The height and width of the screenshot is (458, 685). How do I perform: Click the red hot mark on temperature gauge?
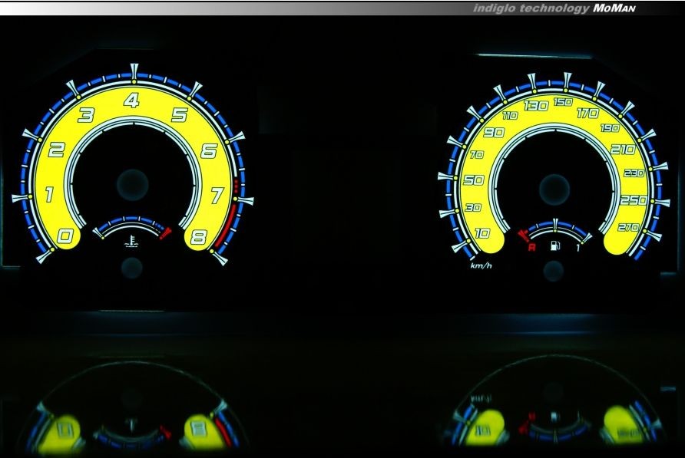tap(164, 233)
